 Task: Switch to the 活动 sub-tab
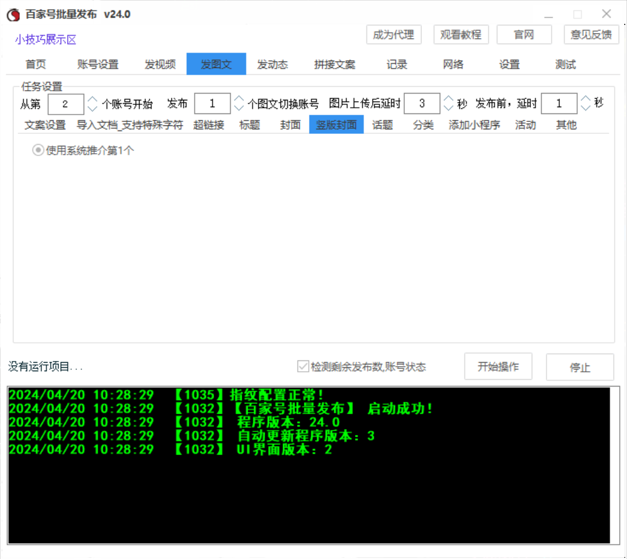click(525, 125)
